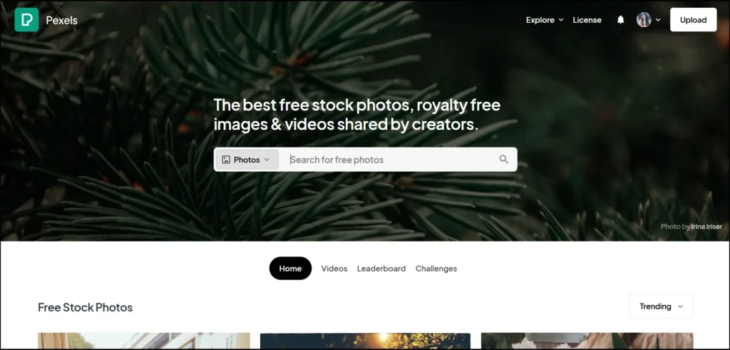Click the Upload button
This screenshot has width=730, height=350.
click(x=693, y=19)
